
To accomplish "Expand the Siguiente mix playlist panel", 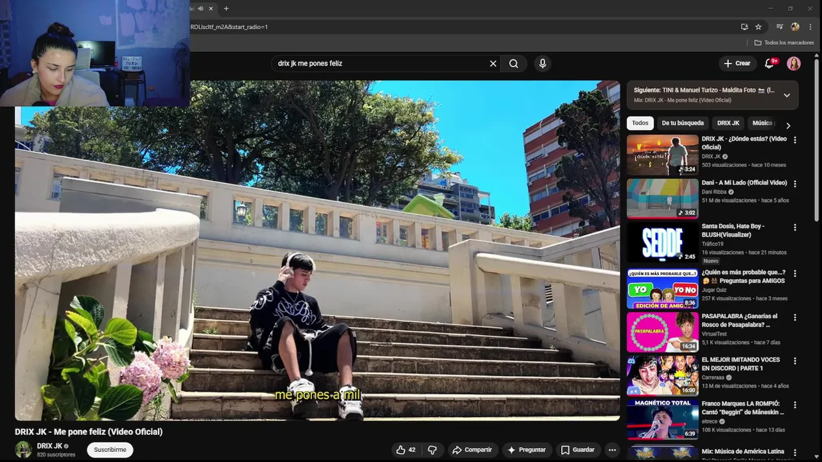I will point(787,95).
